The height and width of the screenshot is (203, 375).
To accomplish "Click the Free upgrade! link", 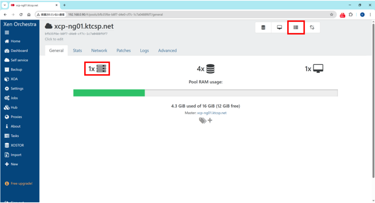I will (21, 183).
